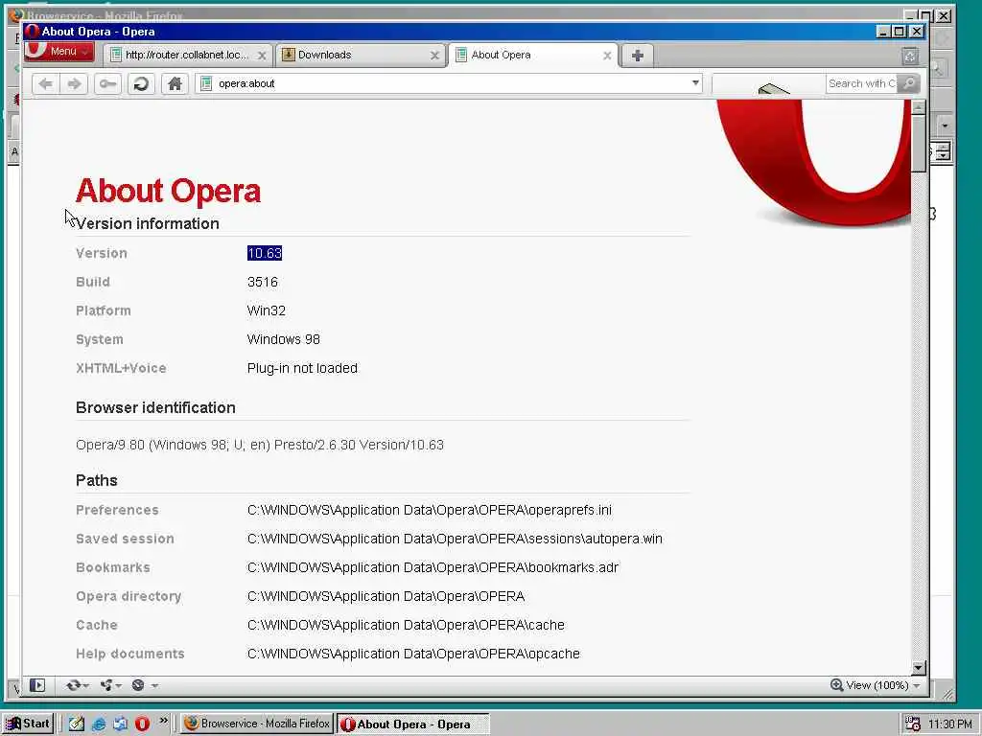The width and height of the screenshot is (982, 736).
Task: Click Opera logo icon in window title bar
Action: (x=32, y=32)
